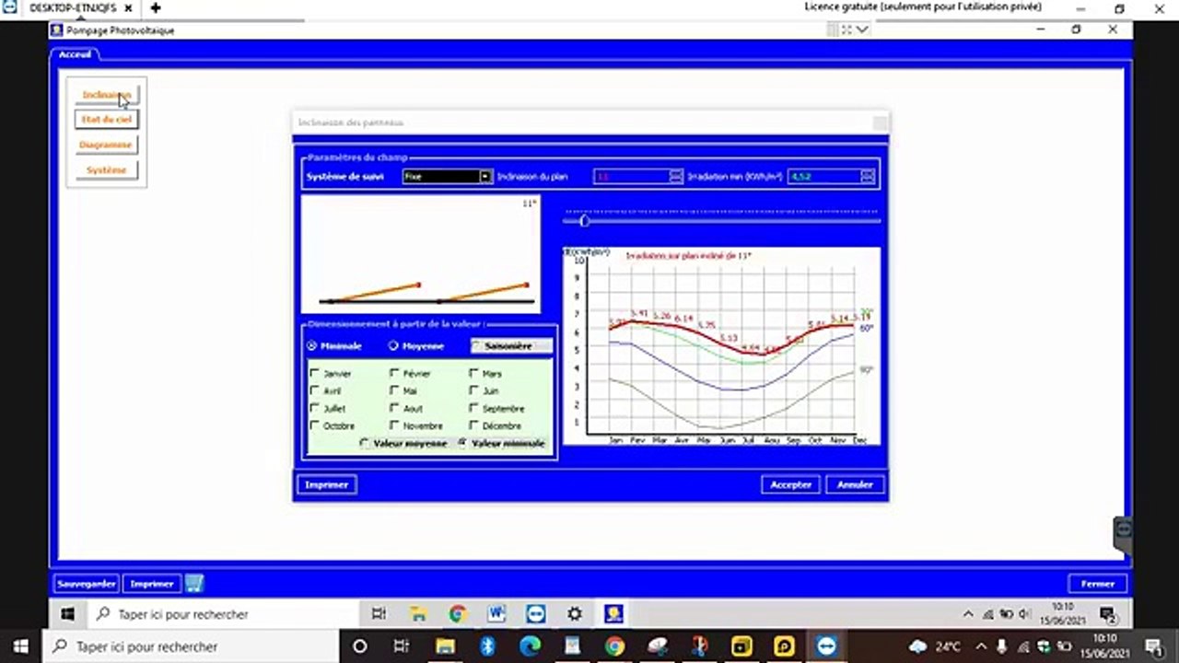Screen dimensions: 1179x663
Task: Open the Système de suivi dropdown
Action: pyautogui.click(x=485, y=176)
